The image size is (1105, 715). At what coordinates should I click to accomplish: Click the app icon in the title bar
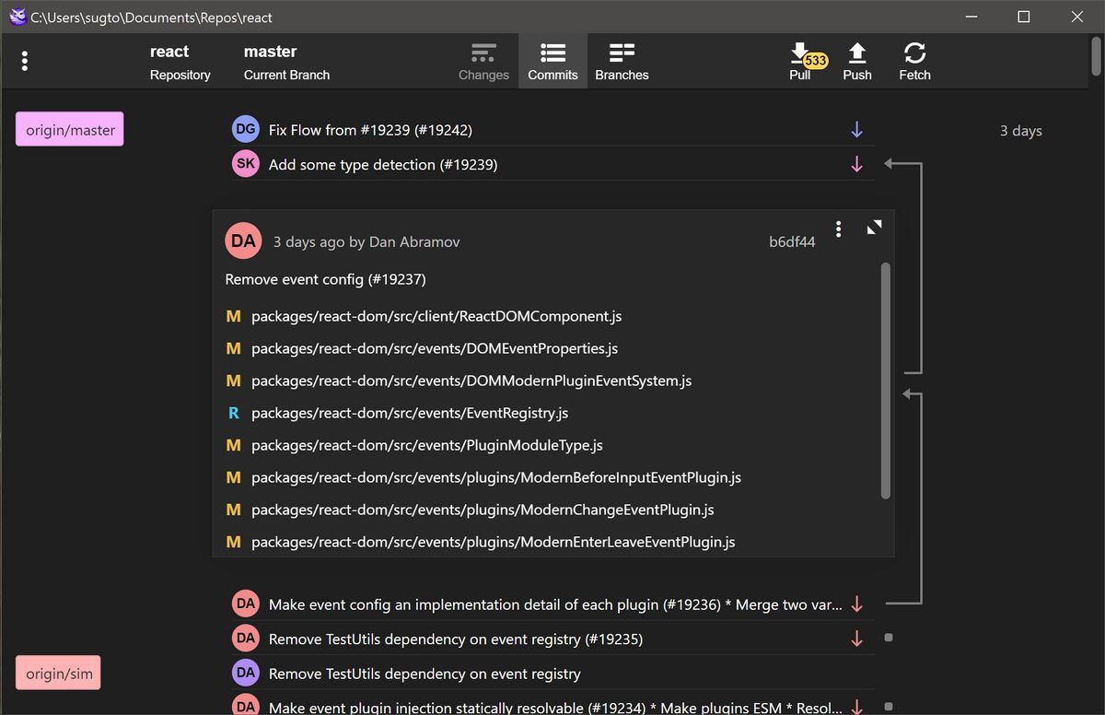coord(17,17)
